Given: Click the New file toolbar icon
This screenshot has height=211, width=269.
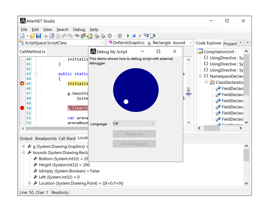Looking at the screenshot, I should point(22,36).
